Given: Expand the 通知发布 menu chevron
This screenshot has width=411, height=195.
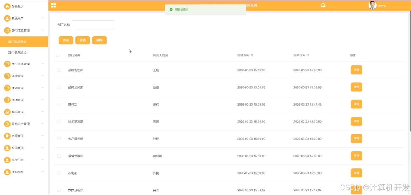Looking at the screenshot, I should [x=42, y=172].
